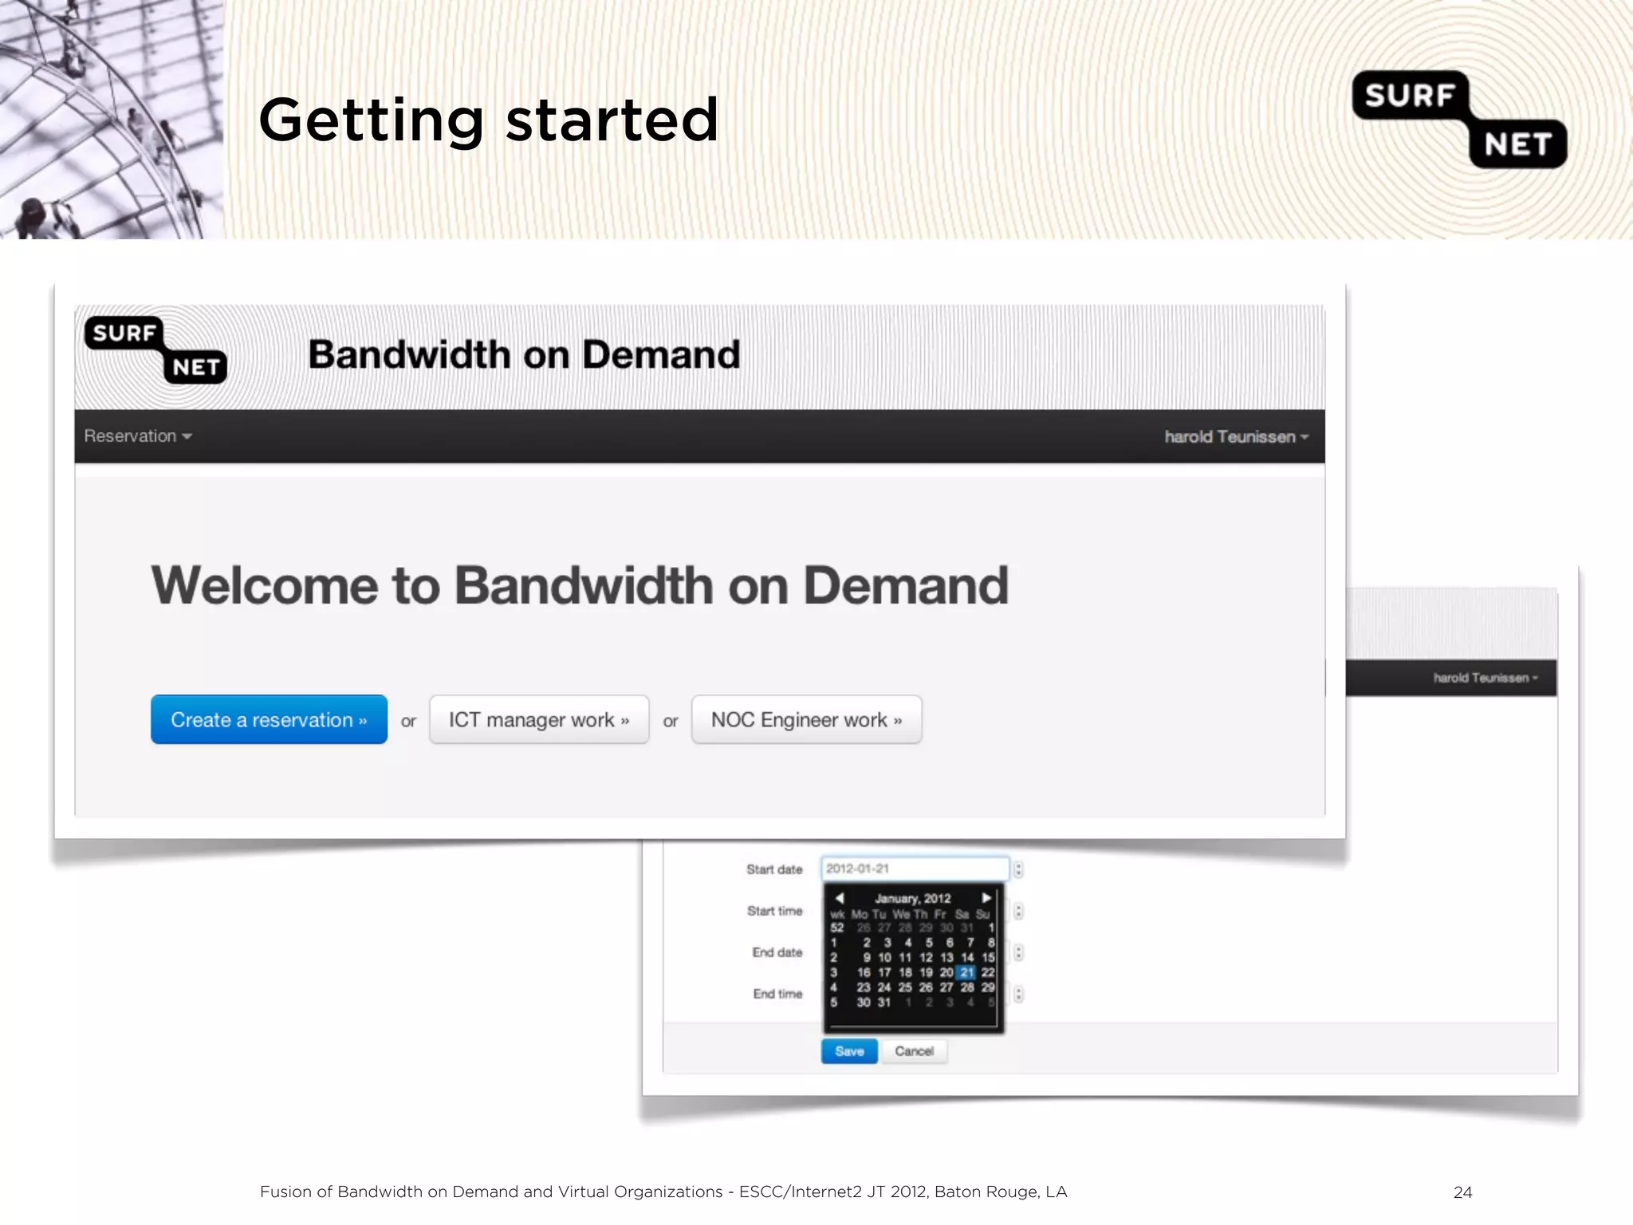Go to previous month in calendar
Image resolution: width=1633 pixels, height=1225 pixels.
(839, 898)
